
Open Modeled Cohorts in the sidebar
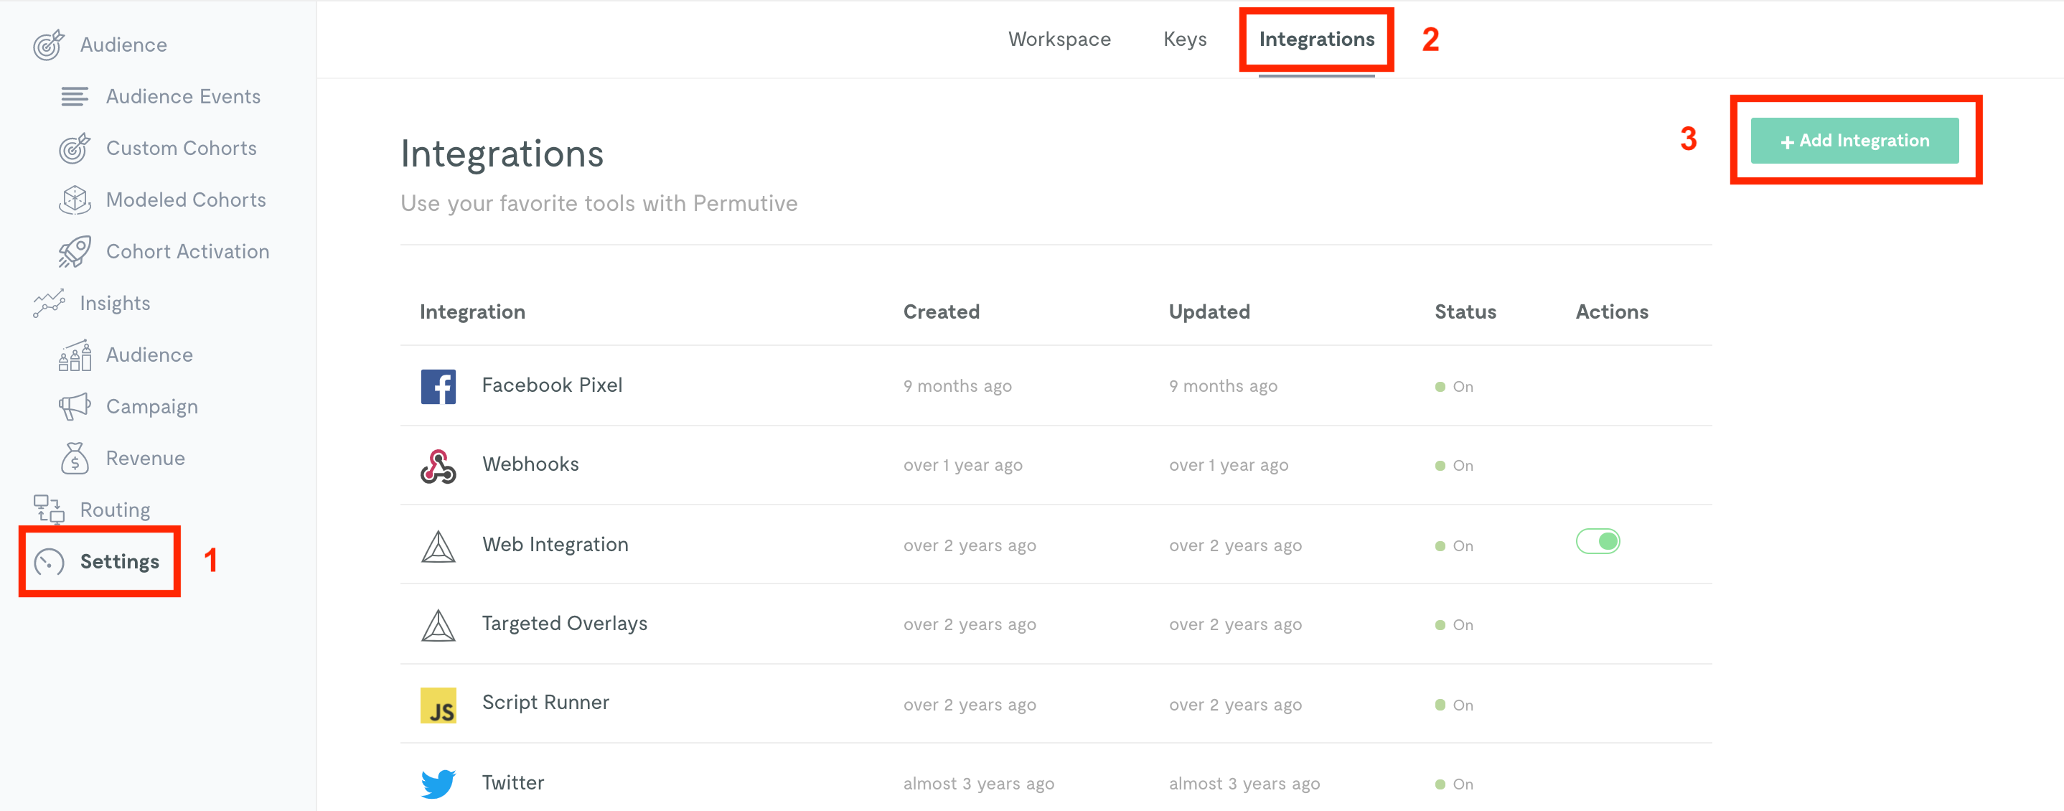click(186, 200)
